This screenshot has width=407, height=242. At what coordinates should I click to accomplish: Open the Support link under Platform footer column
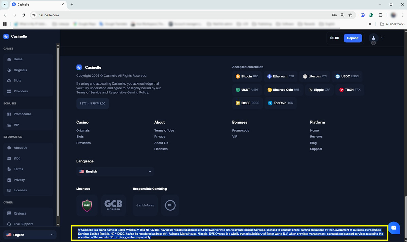(316, 149)
